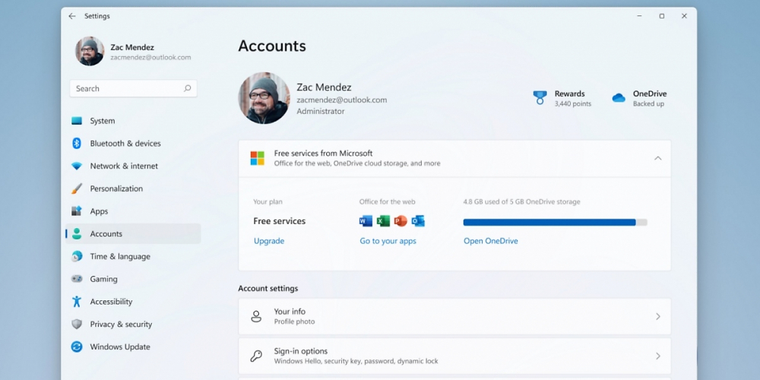760x380 pixels.
Task: Click the Time & language globe icon
Action: [x=77, y=256]
